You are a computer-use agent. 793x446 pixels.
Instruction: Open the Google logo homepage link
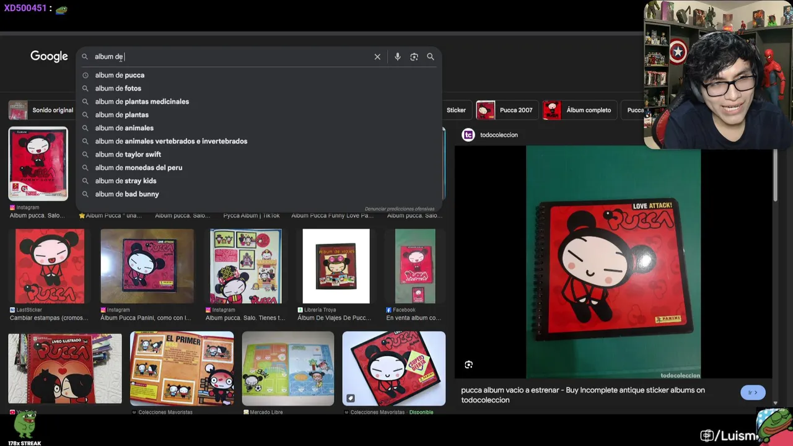[49, 56]
